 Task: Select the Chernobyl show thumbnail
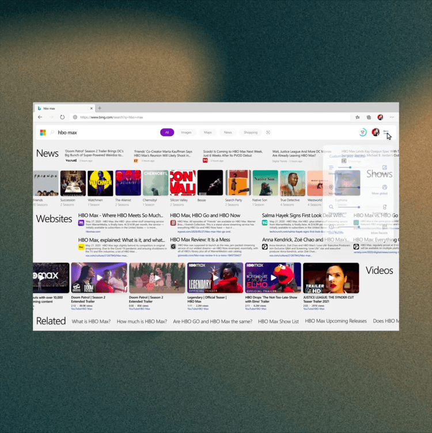point(156,183)
